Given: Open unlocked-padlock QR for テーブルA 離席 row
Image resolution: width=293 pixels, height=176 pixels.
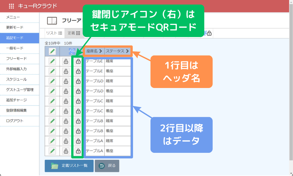Looking at the screenshot, I should coord(66,141).
